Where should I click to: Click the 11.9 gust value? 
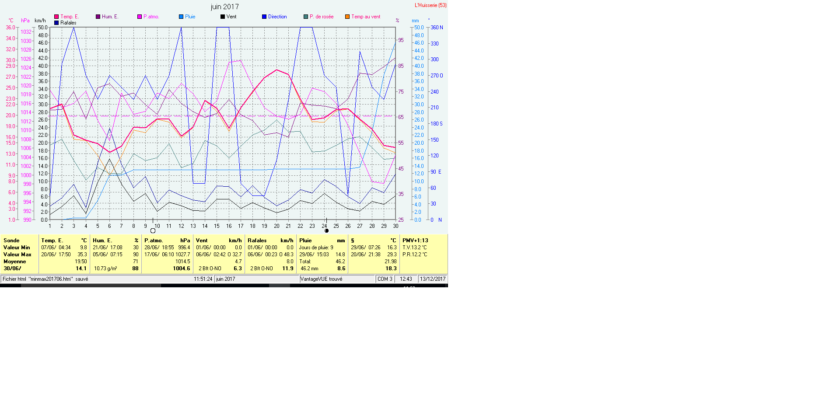(x=288, y=269)
